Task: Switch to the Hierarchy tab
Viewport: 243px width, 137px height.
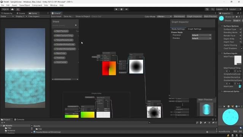Action: pos(7,13)
